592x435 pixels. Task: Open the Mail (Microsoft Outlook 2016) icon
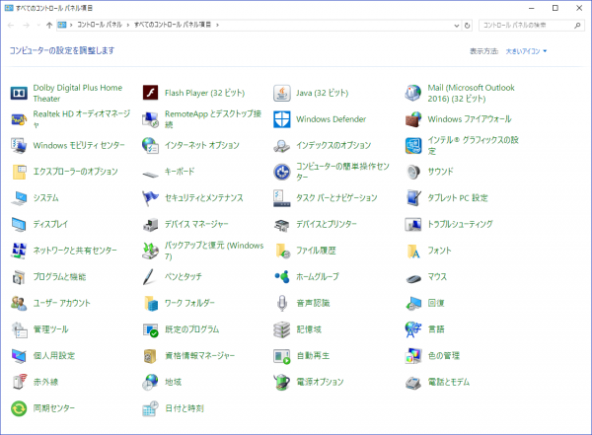click(413, 93)
